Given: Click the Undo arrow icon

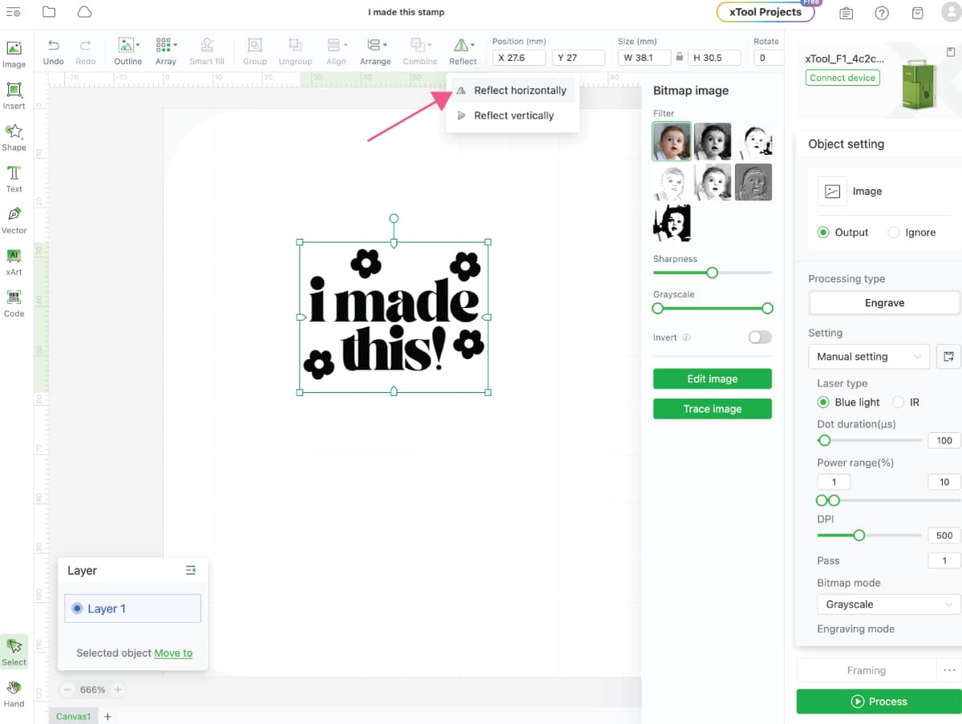Looking at the screenshot, I should pos(53,51).
